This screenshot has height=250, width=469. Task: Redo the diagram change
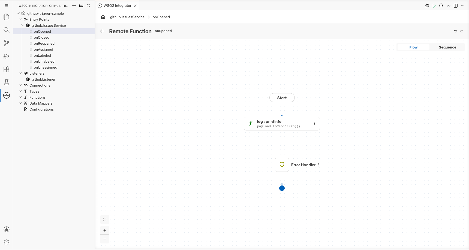(x=462, y=31)
